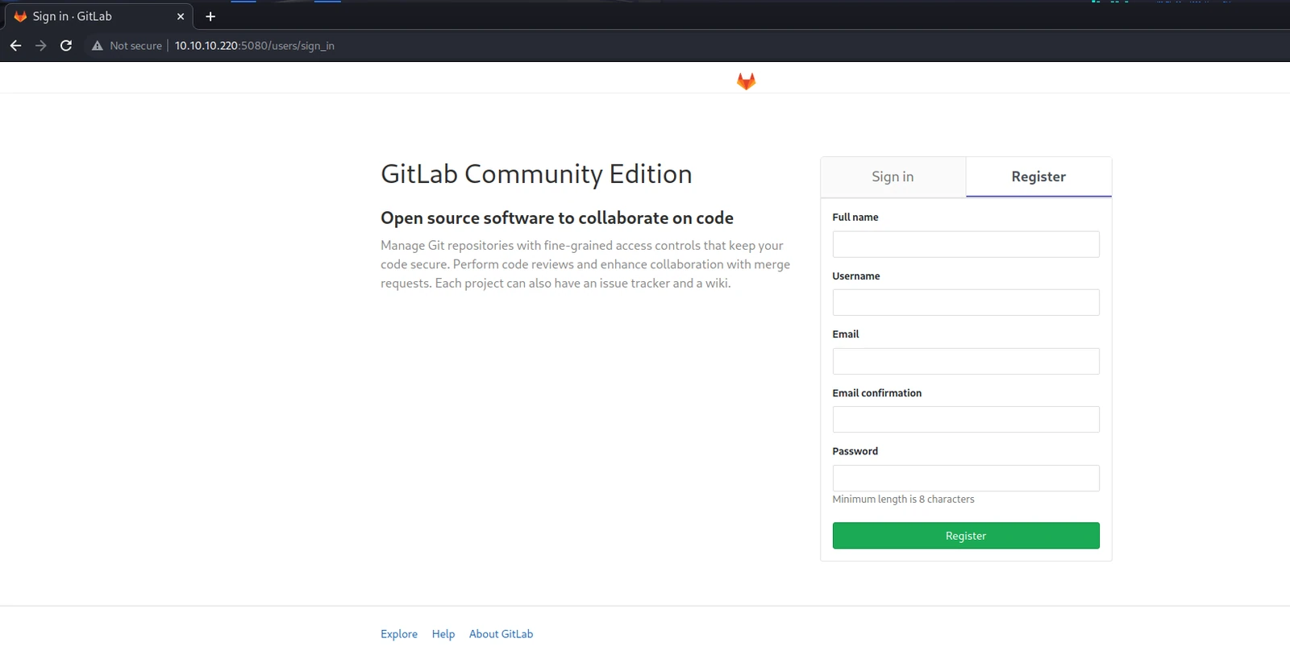Click the GitLab fox logo in header
The image size is (1290, 655).
click(x=746, y=81)
